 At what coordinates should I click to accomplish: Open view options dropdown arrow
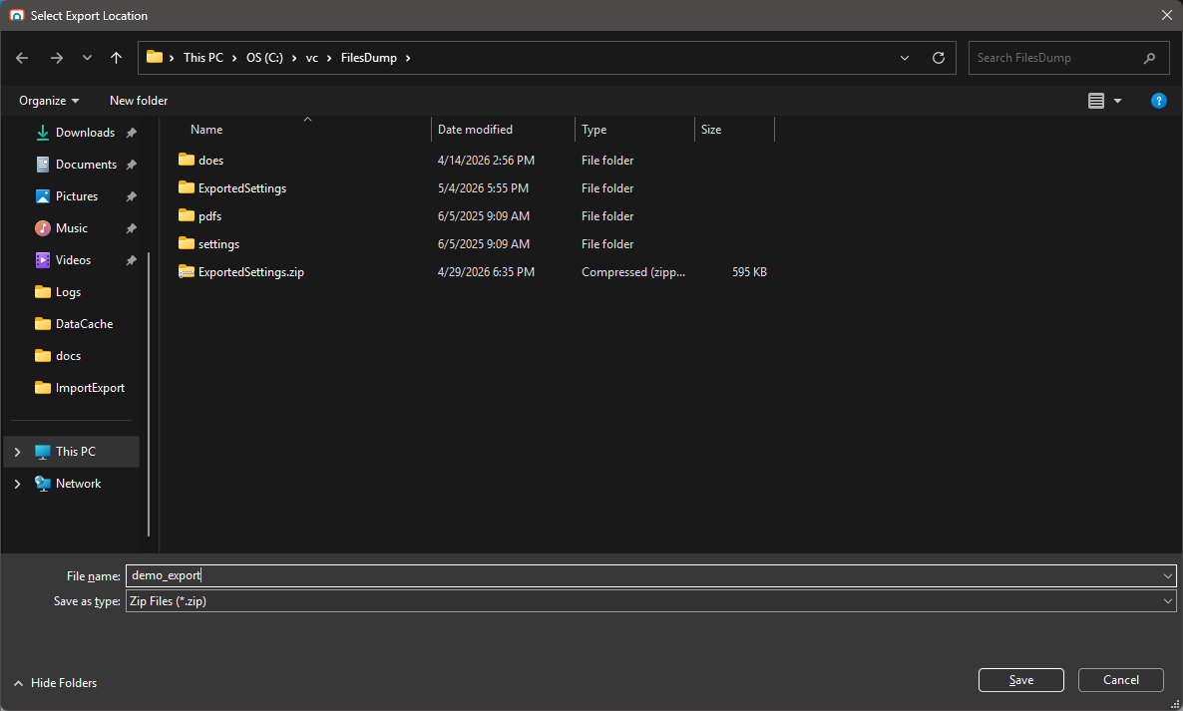[1117, 101]
